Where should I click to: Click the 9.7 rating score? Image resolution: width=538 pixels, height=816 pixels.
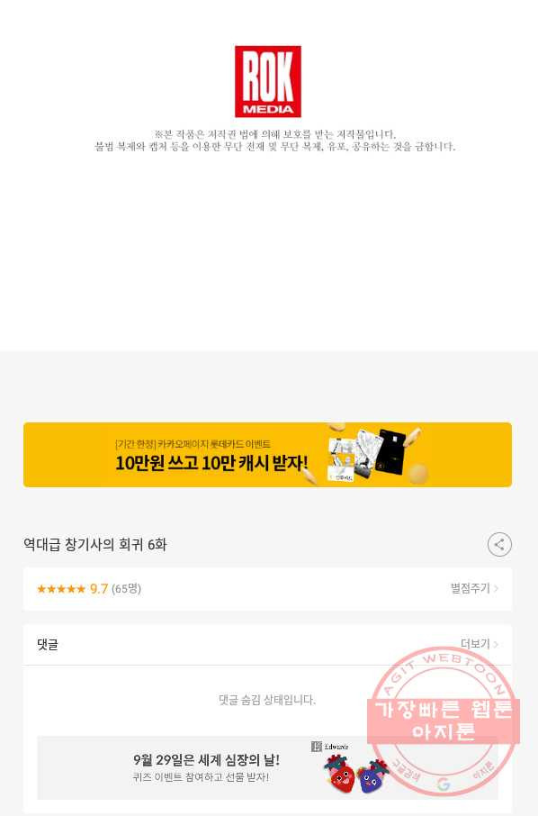click(99, 588)
